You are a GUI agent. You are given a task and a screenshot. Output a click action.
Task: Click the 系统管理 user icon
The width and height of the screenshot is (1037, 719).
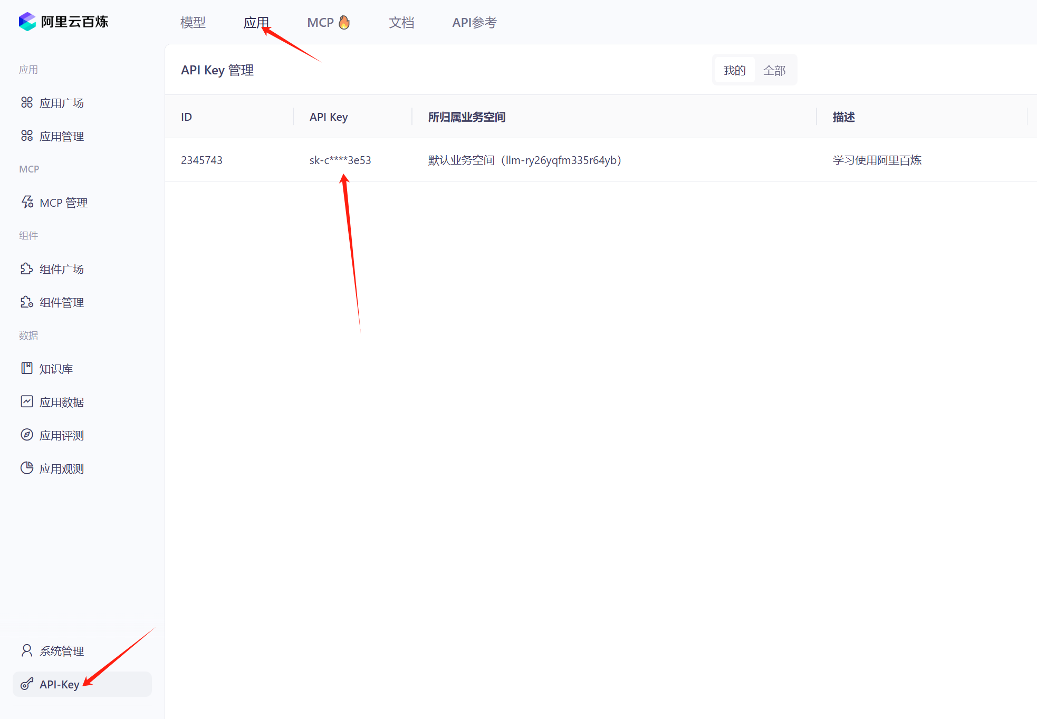[27, 650]
